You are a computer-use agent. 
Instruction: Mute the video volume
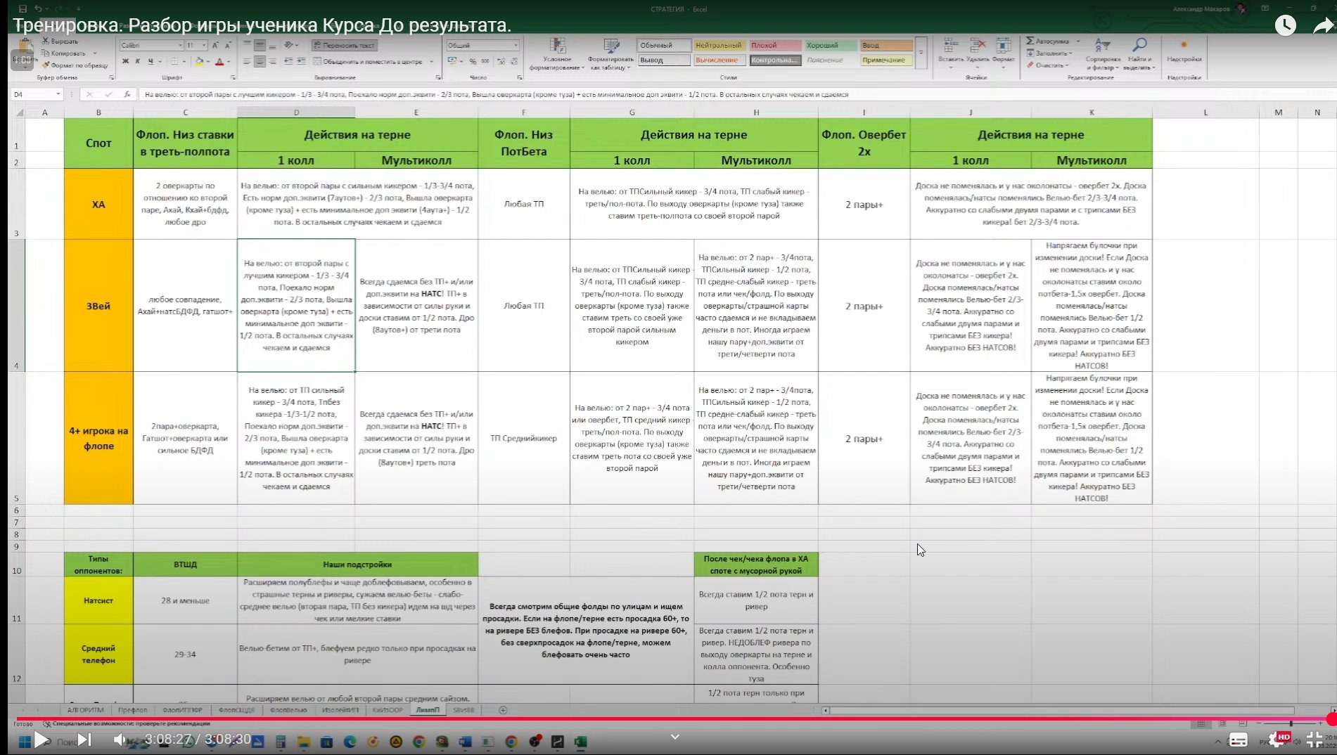120,739
